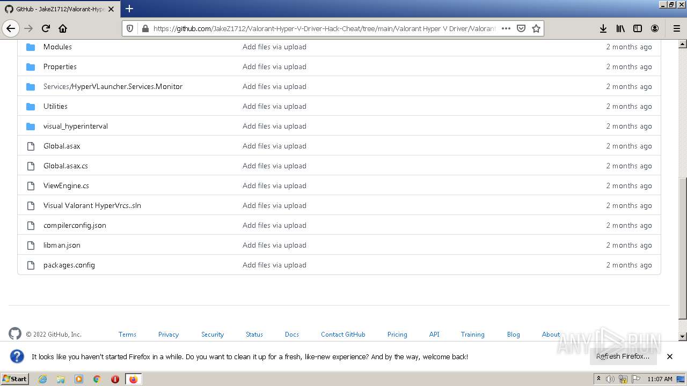Open Visual Valorant HyperVrcs..sln file

92,205
